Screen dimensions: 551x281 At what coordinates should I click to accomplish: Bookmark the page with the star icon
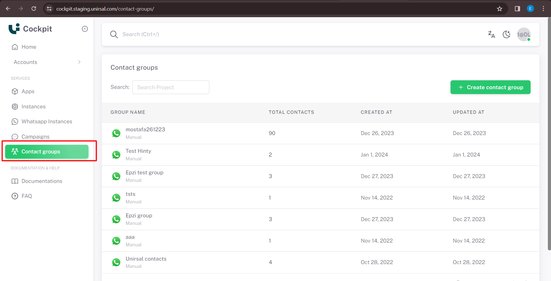[500, 9]
